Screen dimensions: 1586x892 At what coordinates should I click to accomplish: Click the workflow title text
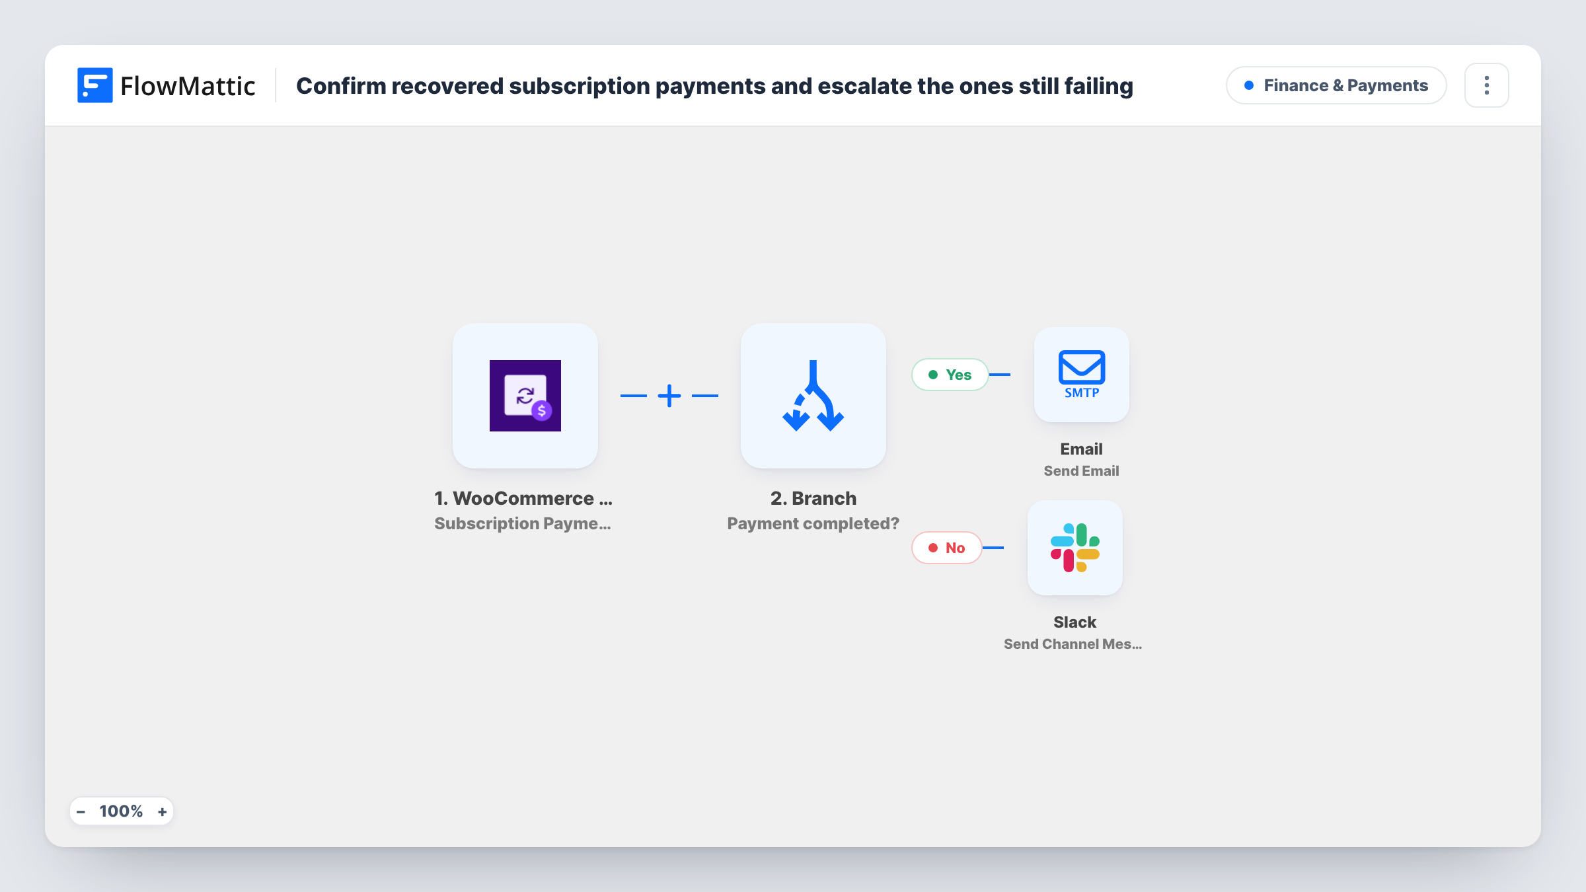click(x=714, y=86)
